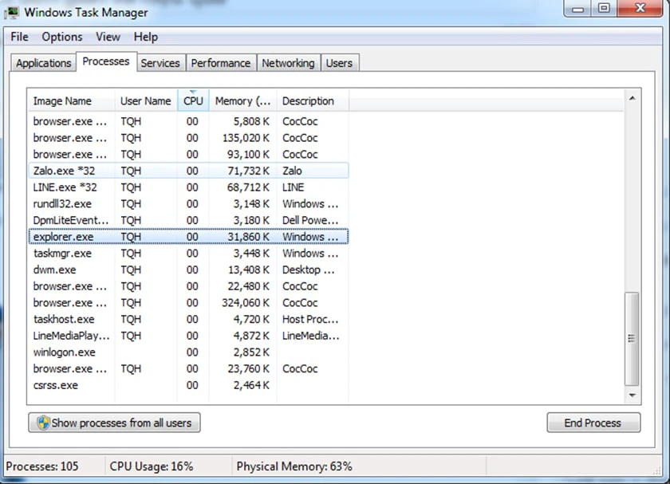
Task: Click the scrollbar down arrow
Action: 633,395
